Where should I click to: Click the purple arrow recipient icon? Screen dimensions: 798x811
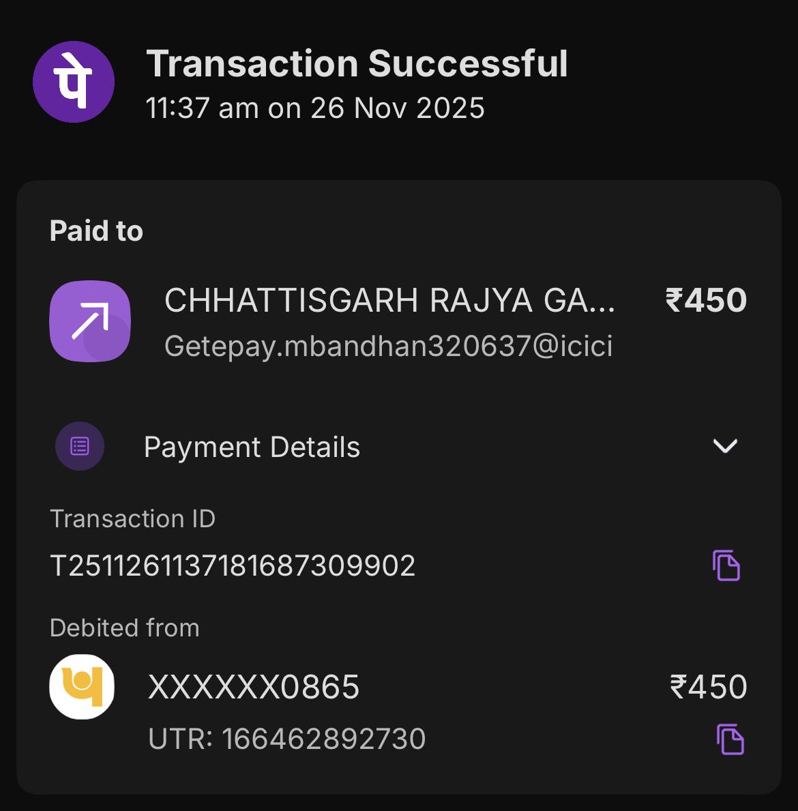(x=90, y=321)
